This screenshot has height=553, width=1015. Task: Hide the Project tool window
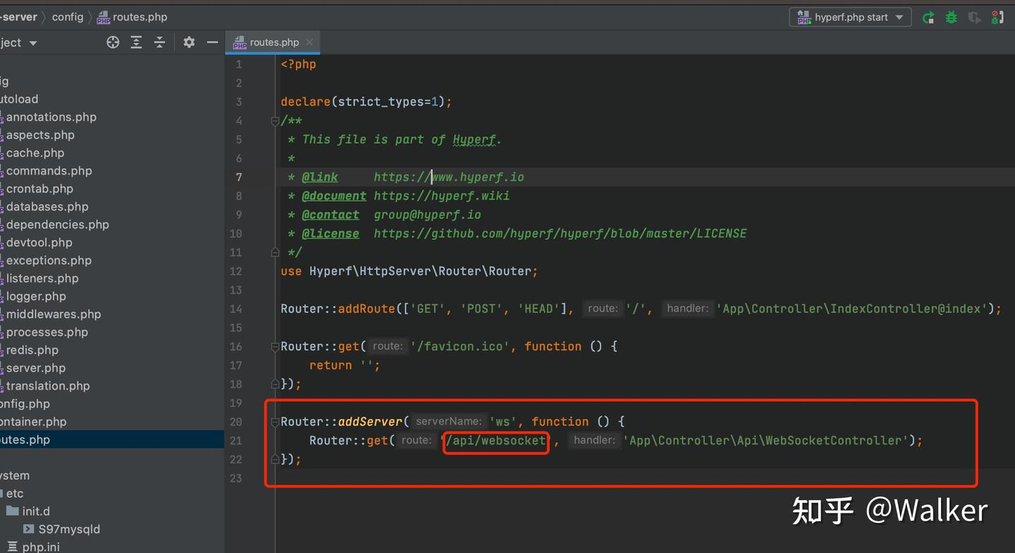pos(212,42)
